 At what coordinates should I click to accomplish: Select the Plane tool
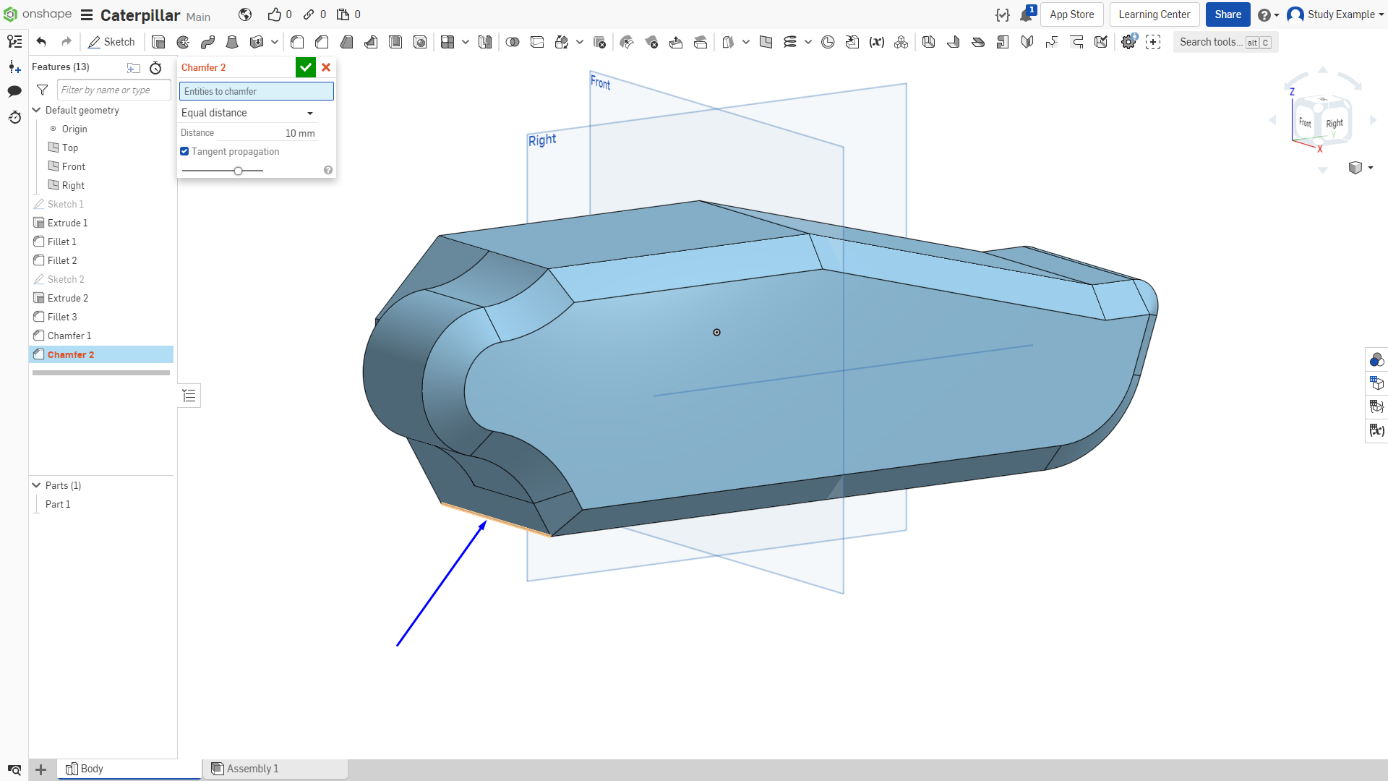point(766,42)
